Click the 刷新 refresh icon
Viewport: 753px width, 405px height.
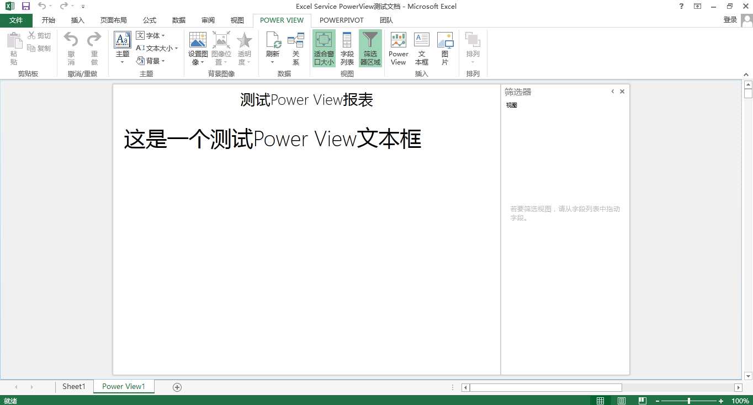pos(273,40)
